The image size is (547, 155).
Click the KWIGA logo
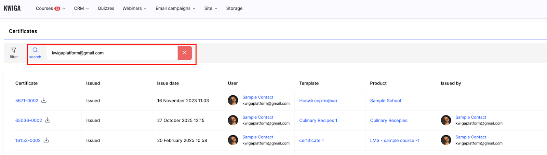pos(12,8)
